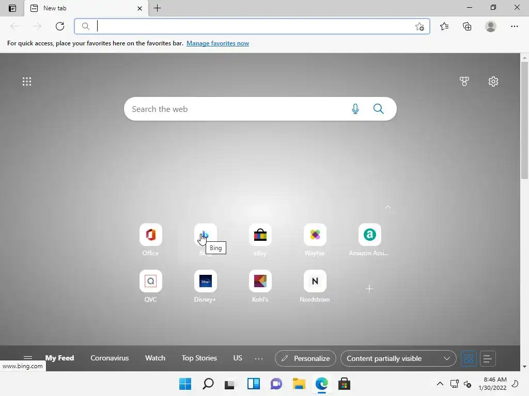
Task: Open the eBay quick link
Action: click(x=260, y=239)
